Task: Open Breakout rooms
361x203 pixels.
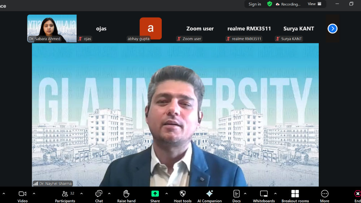Action: pos(295,196)
